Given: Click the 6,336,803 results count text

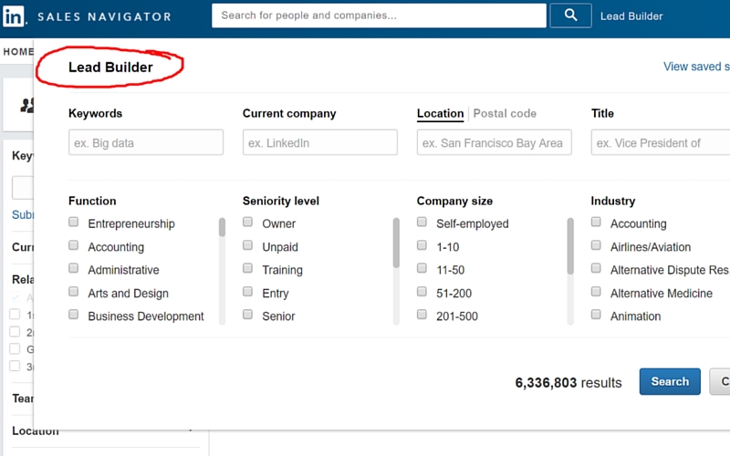Looking at the screenshot, I should [568, 382].
